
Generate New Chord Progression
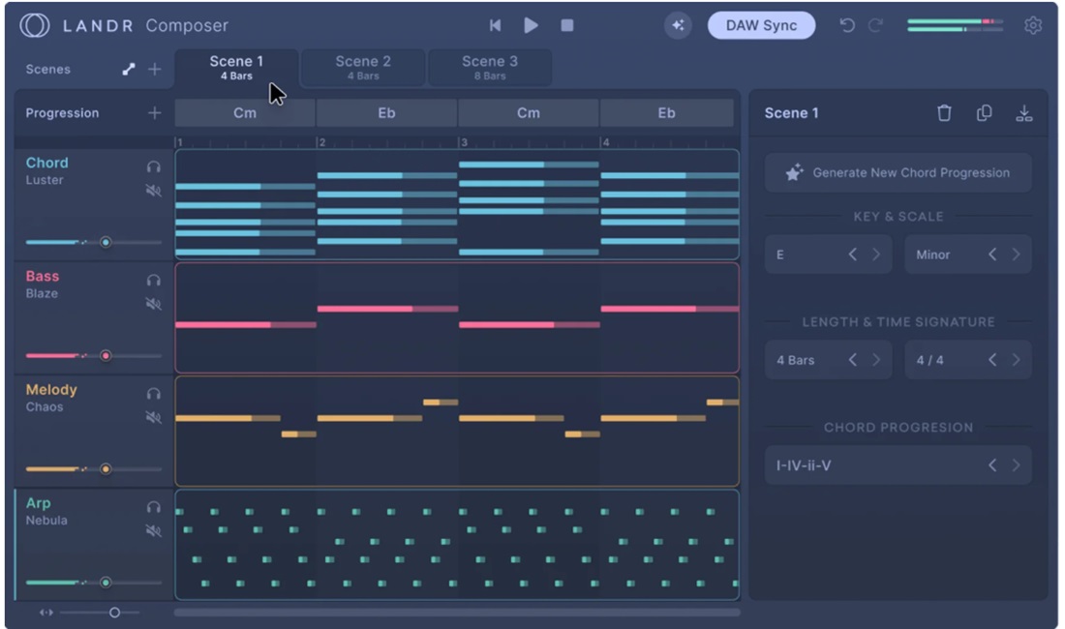click(x=898, y=173)
